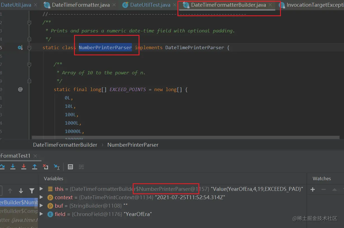Toggle fold marker at NumberPrinterParser class line
The height and width of the screenshot is (228, 344).
click(29, 48)
